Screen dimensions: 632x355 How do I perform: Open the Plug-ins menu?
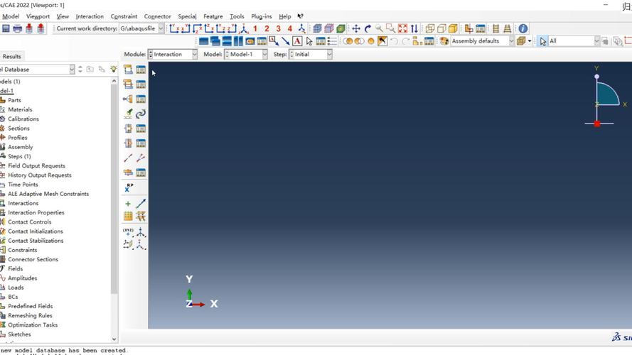pos(261,16)
